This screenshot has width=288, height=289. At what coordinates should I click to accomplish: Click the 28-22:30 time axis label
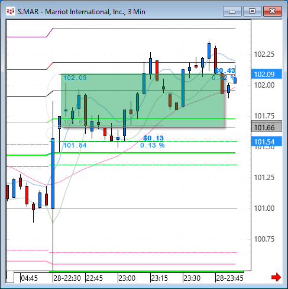pos(67,278)
